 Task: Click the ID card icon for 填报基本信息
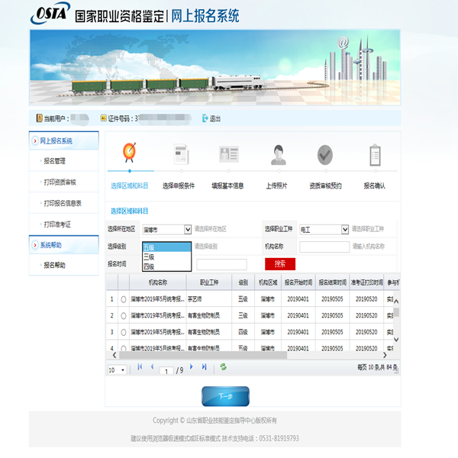point(229,153)
